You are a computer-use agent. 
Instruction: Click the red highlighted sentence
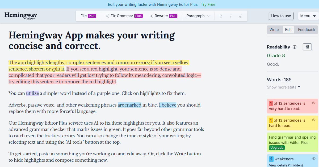(x=105, y=75)
